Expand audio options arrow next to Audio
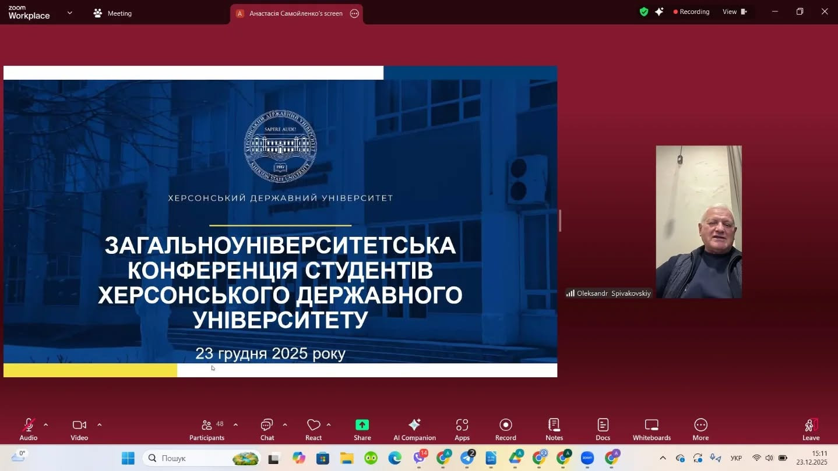The height and width of the screenshot is (471, 838). point(46,424)
